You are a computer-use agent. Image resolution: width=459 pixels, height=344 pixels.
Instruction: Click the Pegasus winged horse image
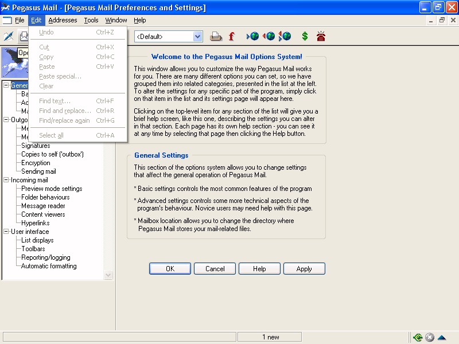tap(15, 62)
